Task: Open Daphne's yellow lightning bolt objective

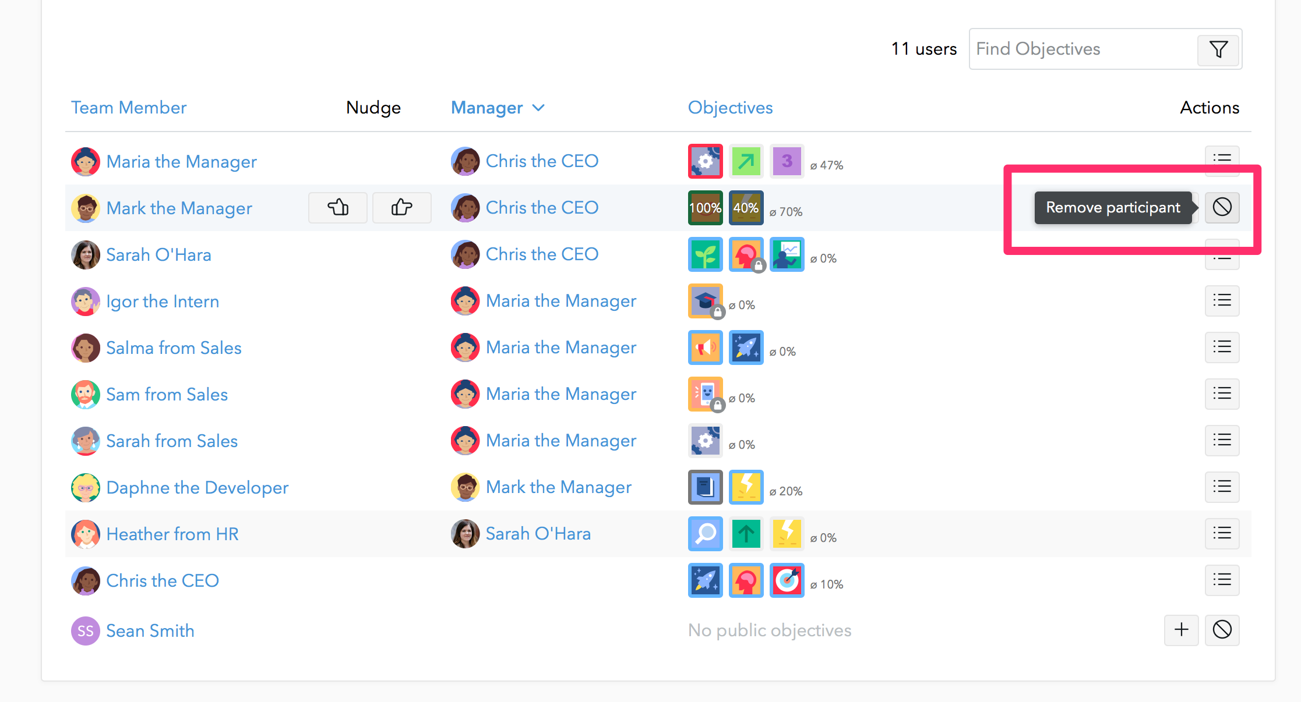Action: coord(746,487)
